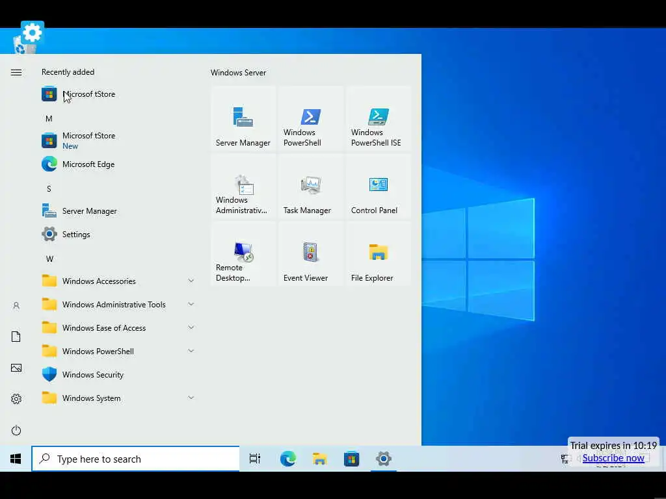Open Microsoft Store from the taskbar
The height and width of the screenshot is (499, 666).
(352, 459)
